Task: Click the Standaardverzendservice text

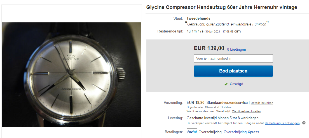Action: coord(227,103)
